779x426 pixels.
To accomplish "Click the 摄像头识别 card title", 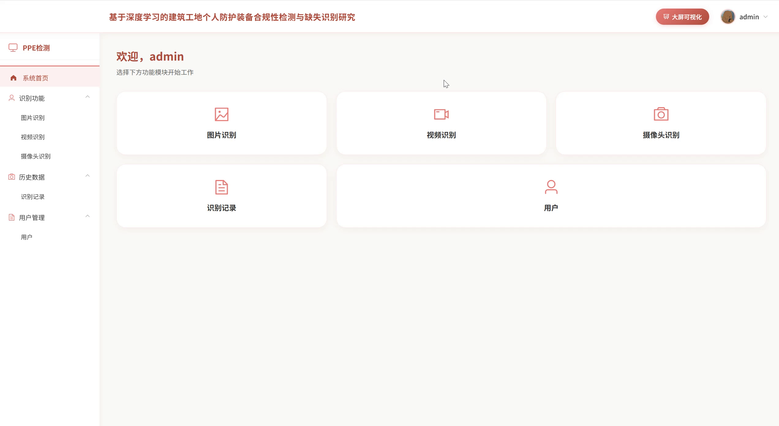I will [661, 135].
